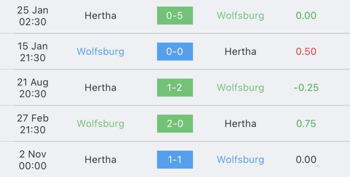This screenshot has width=350, height=177.
Task: Select the 2 Nov 00:00 match date
Action: (33, 160)
